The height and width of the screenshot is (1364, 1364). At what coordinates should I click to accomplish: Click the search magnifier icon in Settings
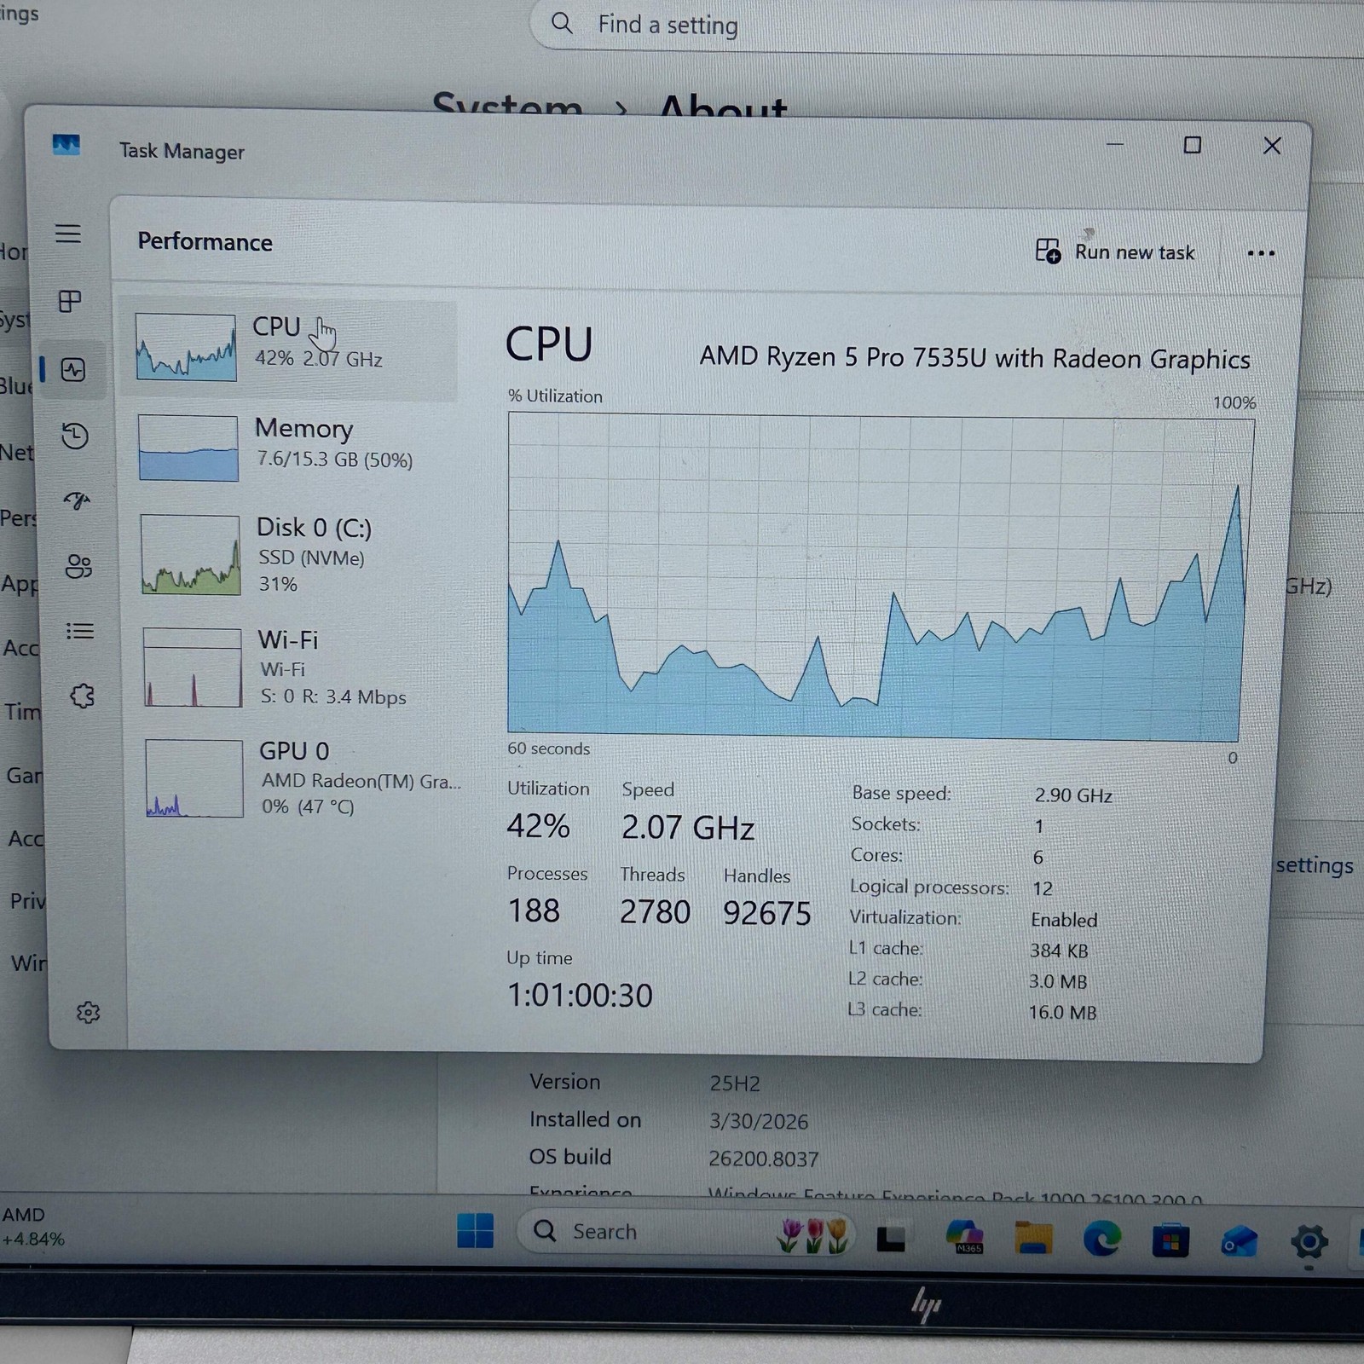point(562,23)
